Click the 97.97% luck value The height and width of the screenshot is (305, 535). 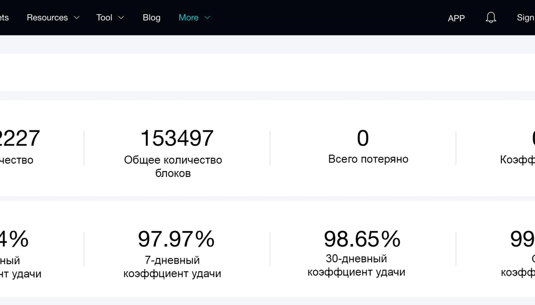click(176, 239)
